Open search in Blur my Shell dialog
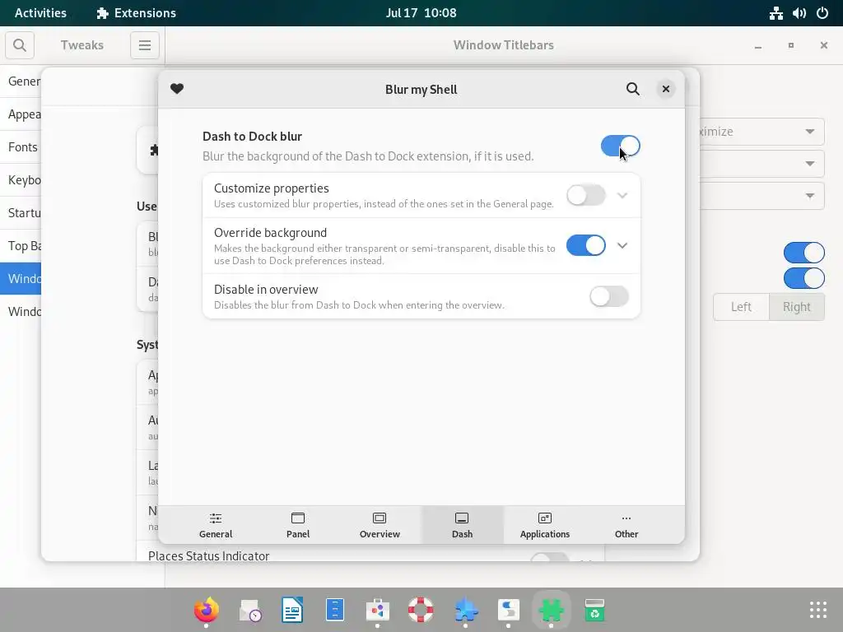Image resolution: width=843 pixels, height=632 pixels. (633, 89)
